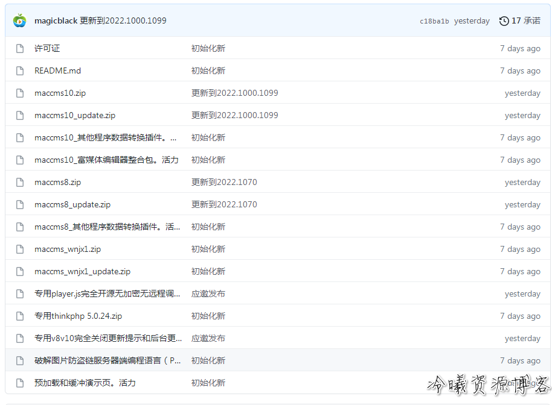Open 应邀发布 commit in 专用player.js row
This screenshot has width=552, height=405.
(x=208, y=294)
